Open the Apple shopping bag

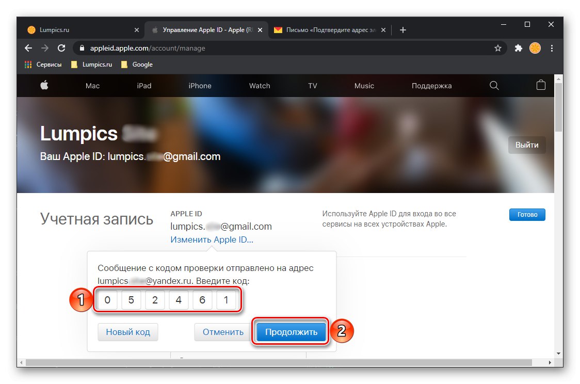click(541, 85)
